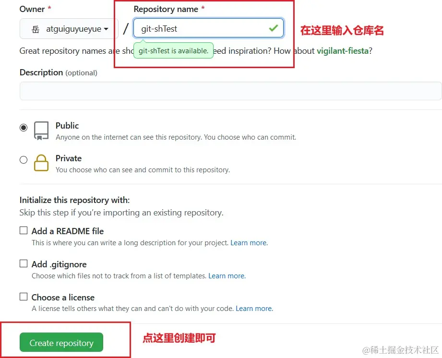
Task: Click the Private padlock icon
Action: pyautogui.click(x=41, y=163)
